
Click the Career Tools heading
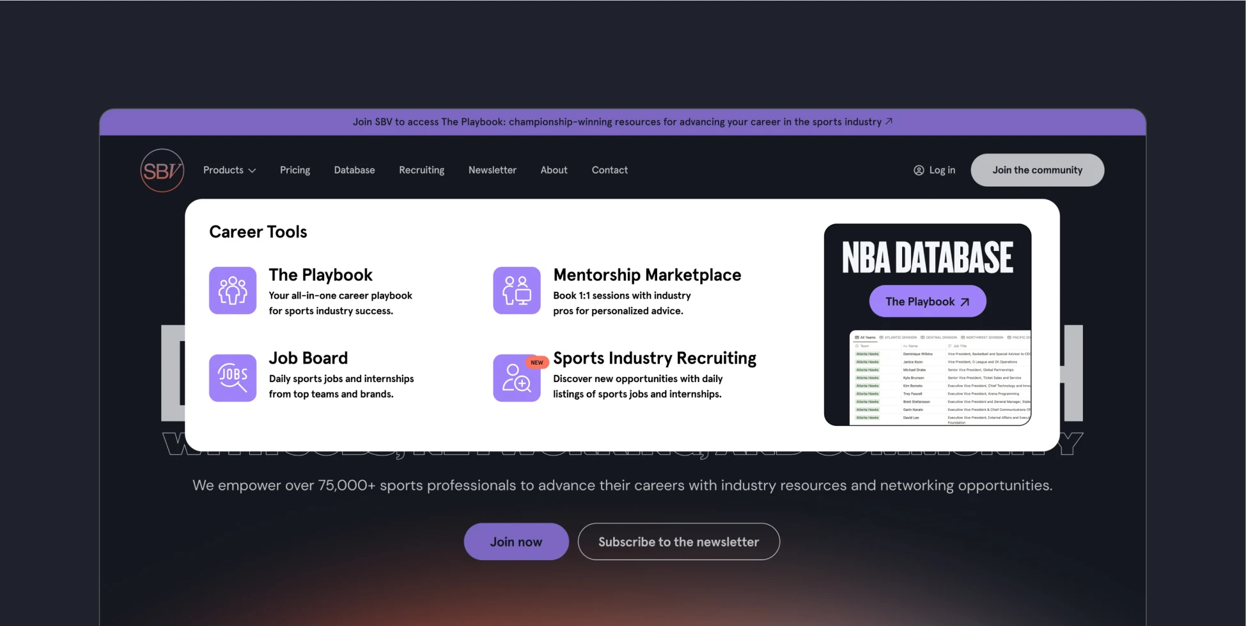pos(258,232)
